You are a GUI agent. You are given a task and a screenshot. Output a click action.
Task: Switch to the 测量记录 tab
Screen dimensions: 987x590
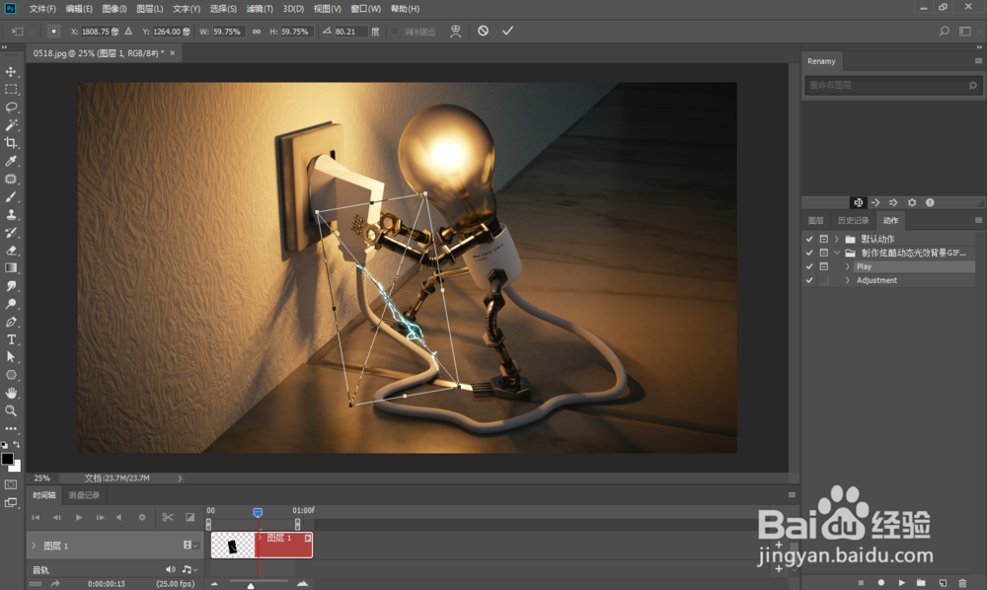(84, 495)
